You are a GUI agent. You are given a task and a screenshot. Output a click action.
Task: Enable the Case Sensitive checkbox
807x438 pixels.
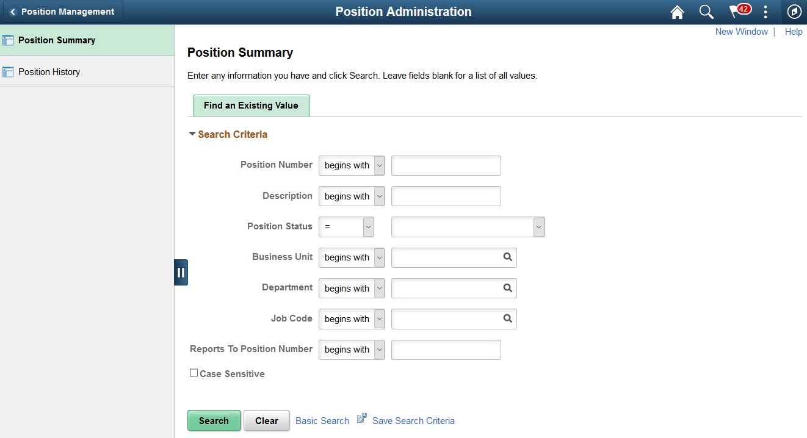[194, 372]
